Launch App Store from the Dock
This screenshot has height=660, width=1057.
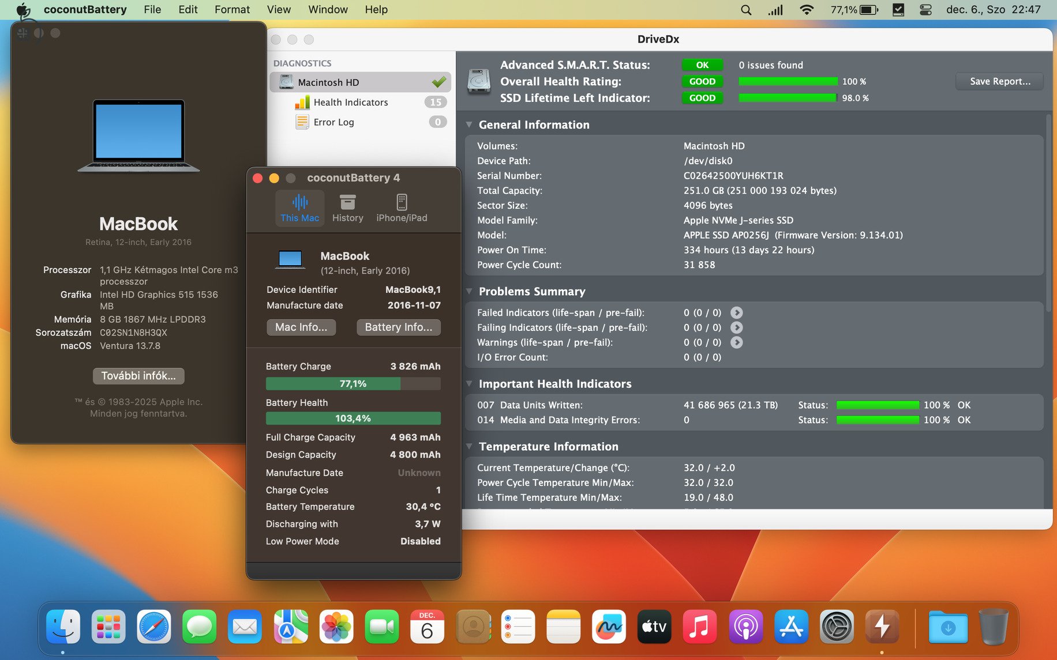[x=791, y=627]
